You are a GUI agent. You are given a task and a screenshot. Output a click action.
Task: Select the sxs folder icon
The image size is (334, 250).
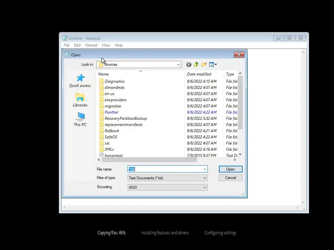click(x=101, y=143)
